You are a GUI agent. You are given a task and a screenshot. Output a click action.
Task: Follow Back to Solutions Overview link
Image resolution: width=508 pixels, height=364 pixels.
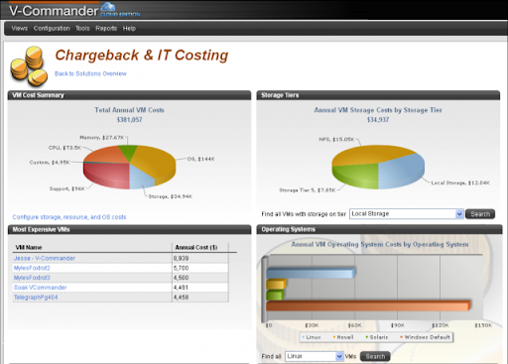point(90,73)
